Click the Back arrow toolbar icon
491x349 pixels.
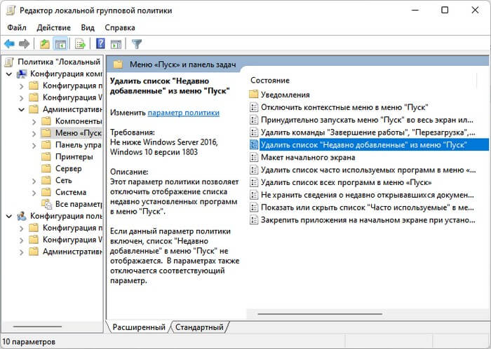tap(9, 43)
